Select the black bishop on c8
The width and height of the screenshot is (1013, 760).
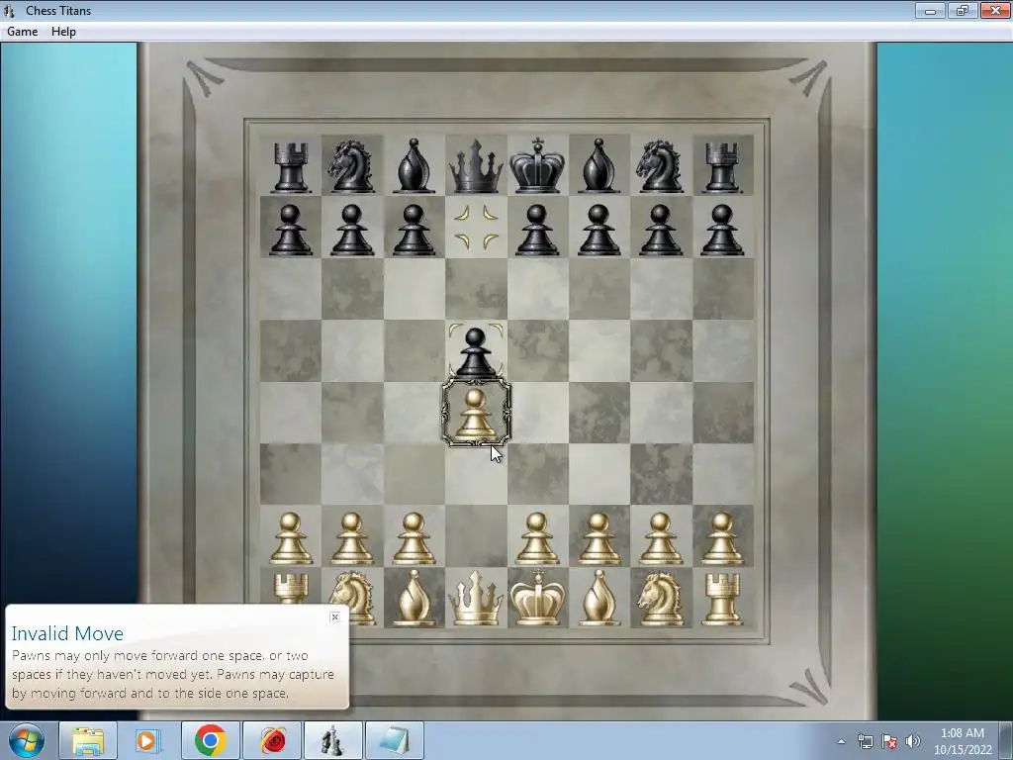(414, 166)
